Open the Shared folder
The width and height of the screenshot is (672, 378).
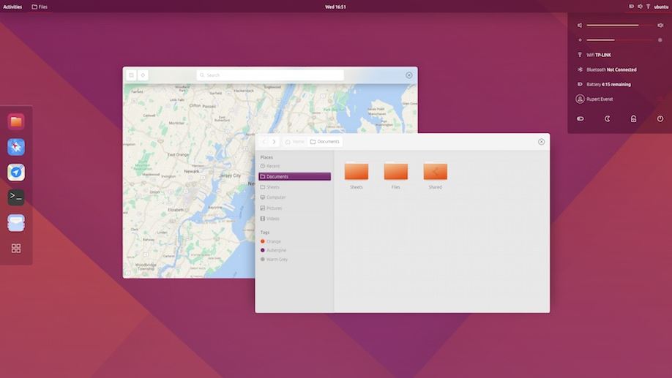tap(435, 173)
